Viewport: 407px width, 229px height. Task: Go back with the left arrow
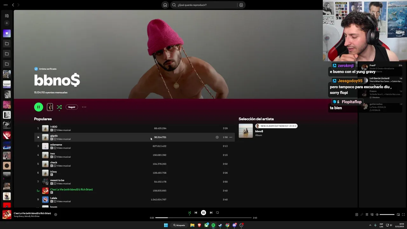pos(13,5)
